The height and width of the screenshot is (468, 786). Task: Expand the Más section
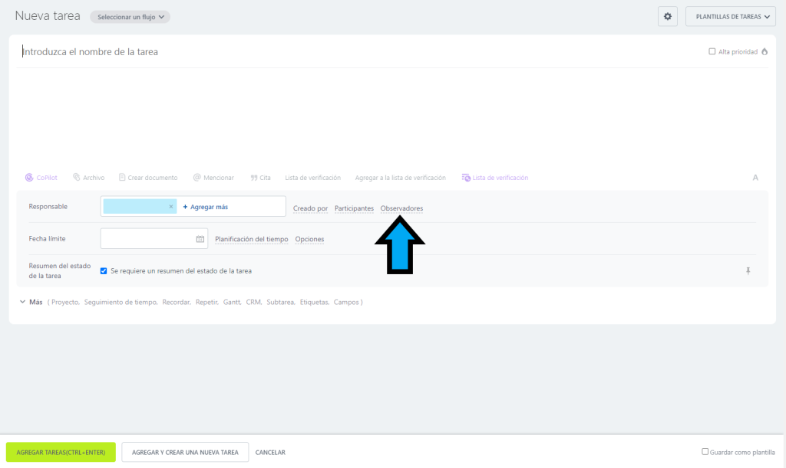tap(30, 302)
